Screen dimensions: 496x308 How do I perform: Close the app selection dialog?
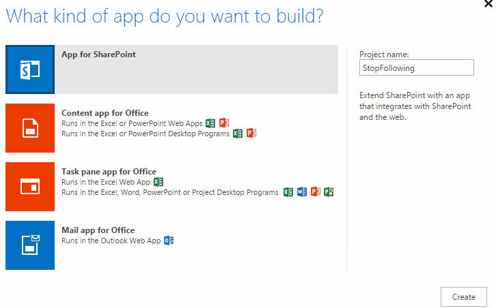click(x=487, y=3)
